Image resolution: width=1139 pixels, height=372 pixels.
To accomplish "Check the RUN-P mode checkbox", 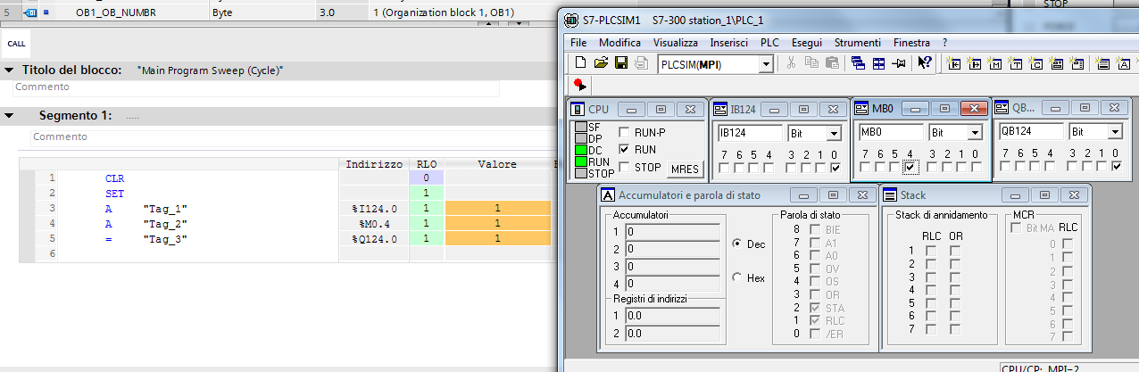I will coord(625,132).
